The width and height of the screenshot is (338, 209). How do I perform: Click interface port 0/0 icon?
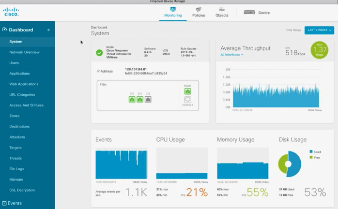132,99
